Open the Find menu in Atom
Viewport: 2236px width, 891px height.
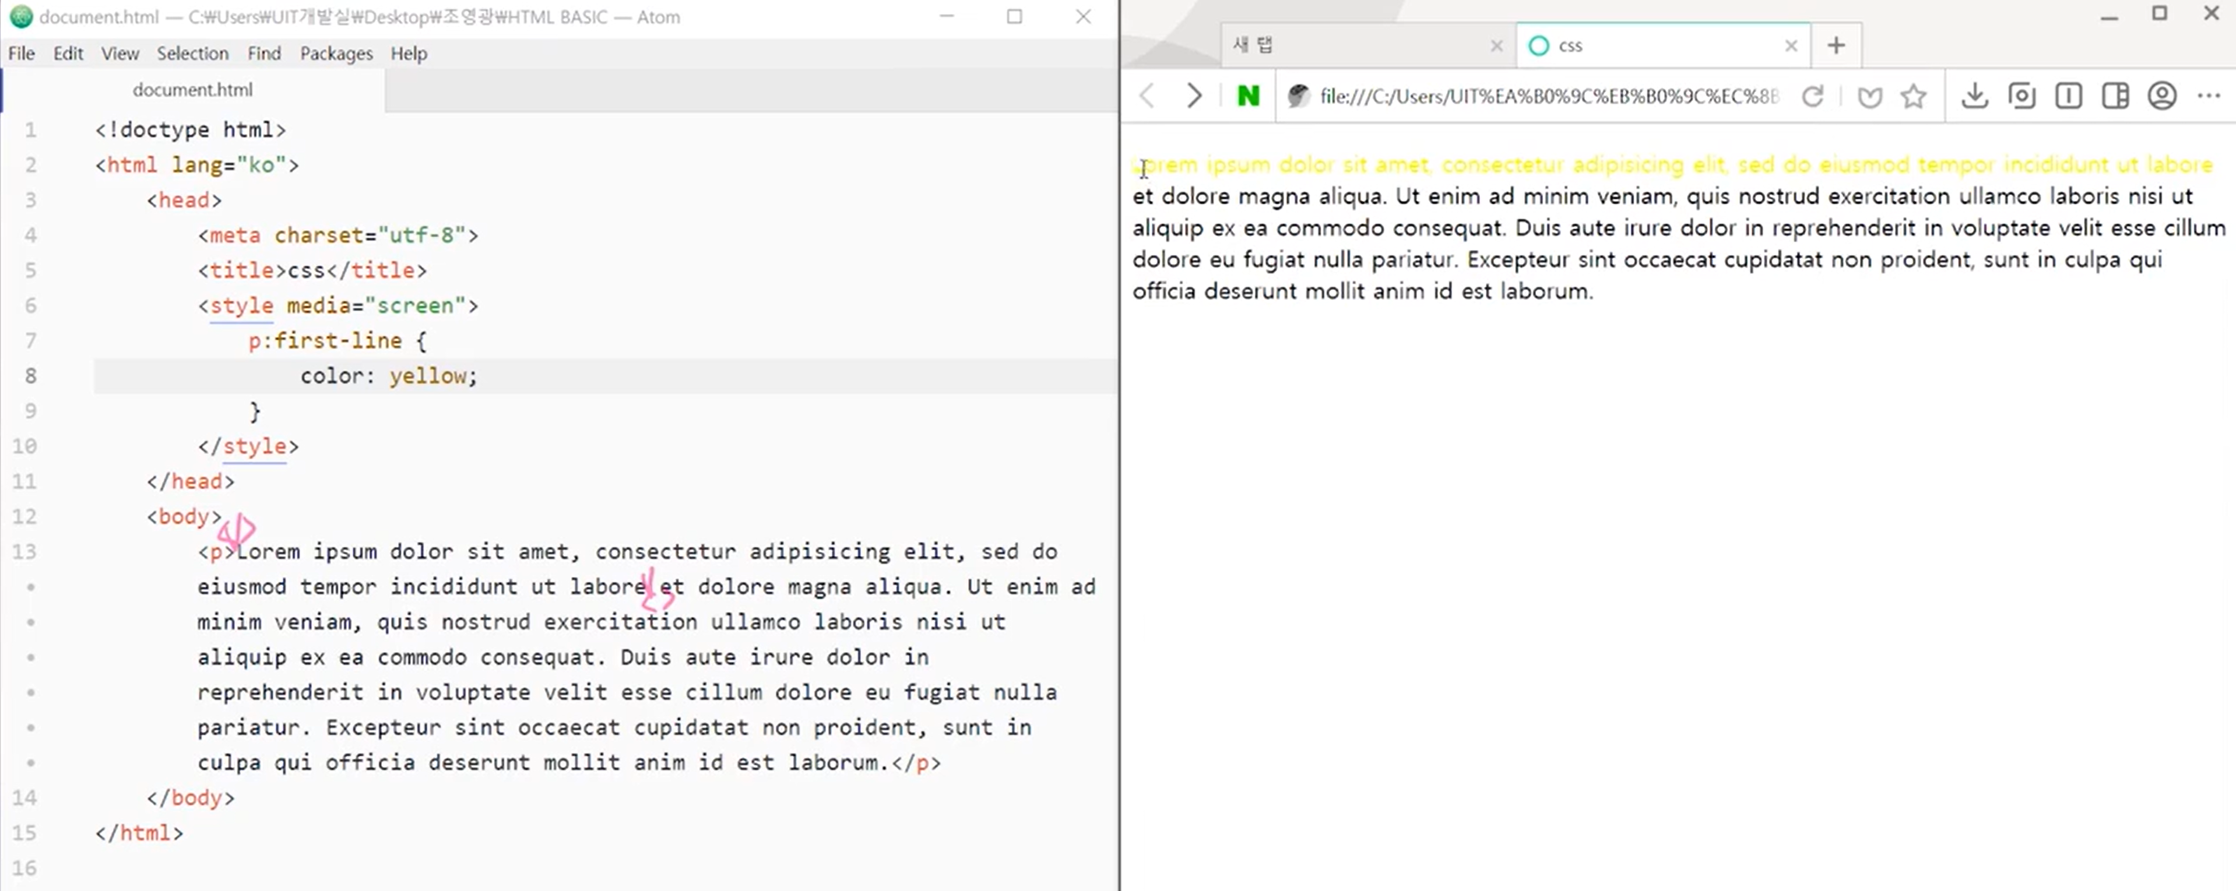[x=264, y=53]
